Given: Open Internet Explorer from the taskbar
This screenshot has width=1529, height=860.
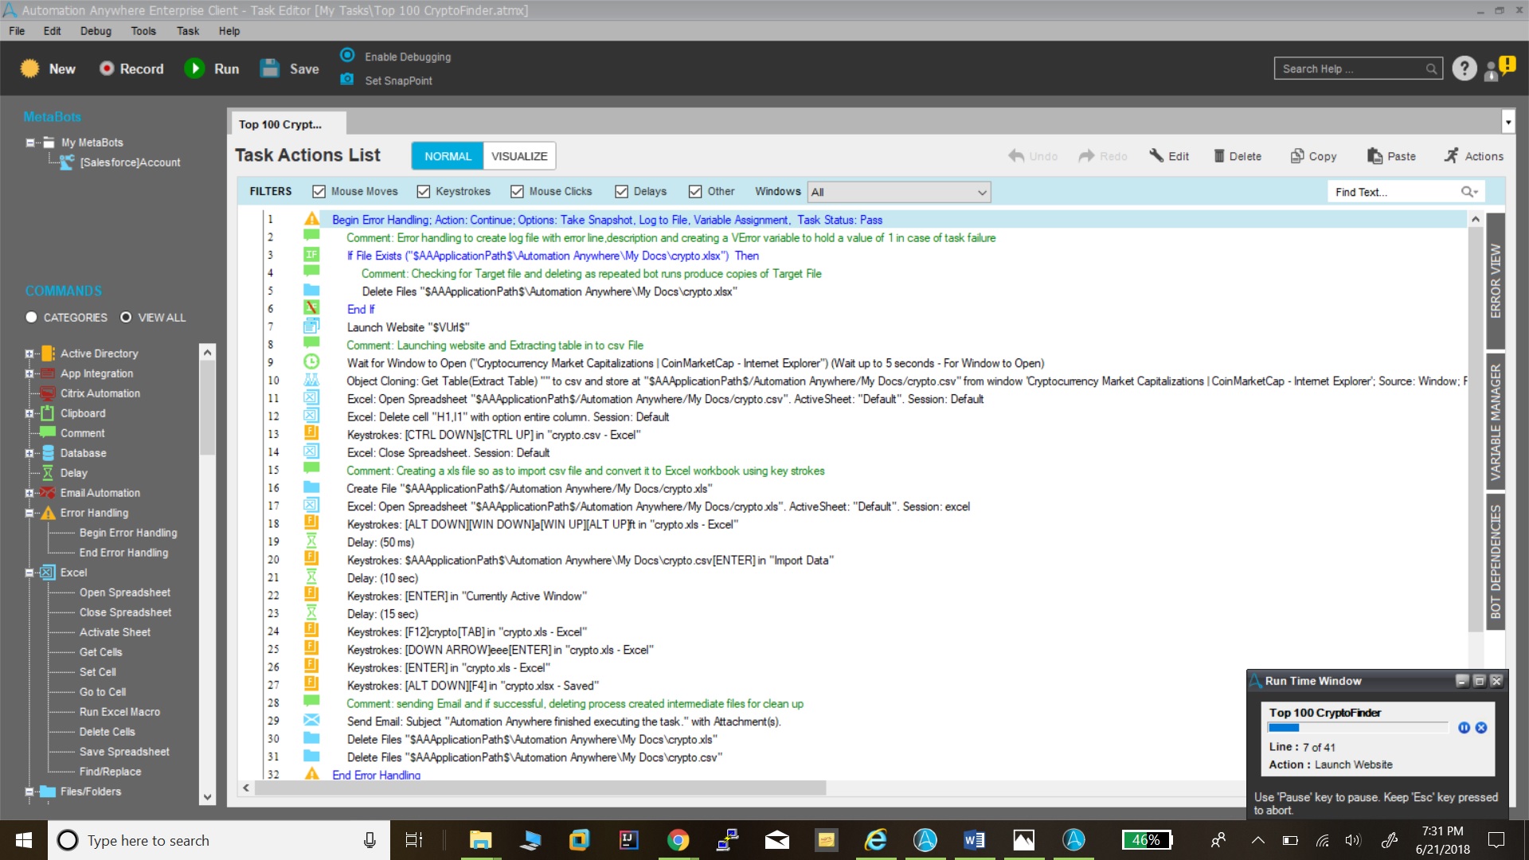Looking at the screenshot, I should point(875,839).
